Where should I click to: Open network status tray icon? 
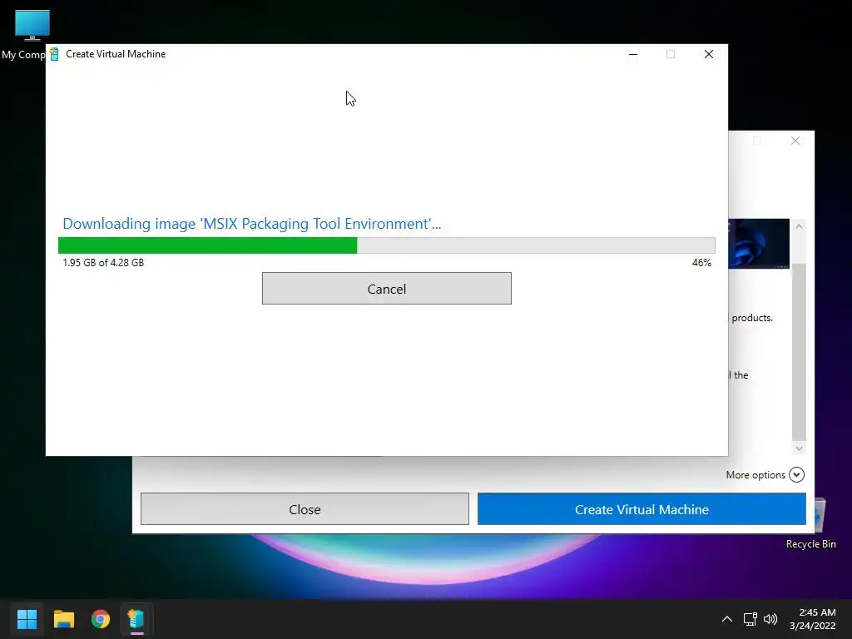point(750,619)
